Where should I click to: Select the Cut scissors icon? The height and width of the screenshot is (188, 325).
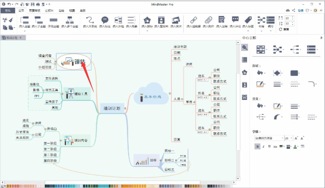click(x=5, y=20)
